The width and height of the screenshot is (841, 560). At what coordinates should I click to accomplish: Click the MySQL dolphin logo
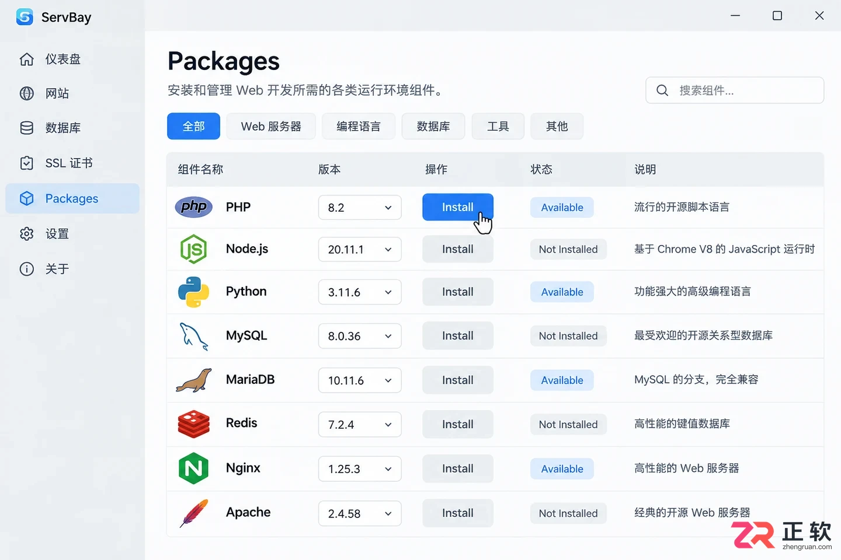[193, 336]
